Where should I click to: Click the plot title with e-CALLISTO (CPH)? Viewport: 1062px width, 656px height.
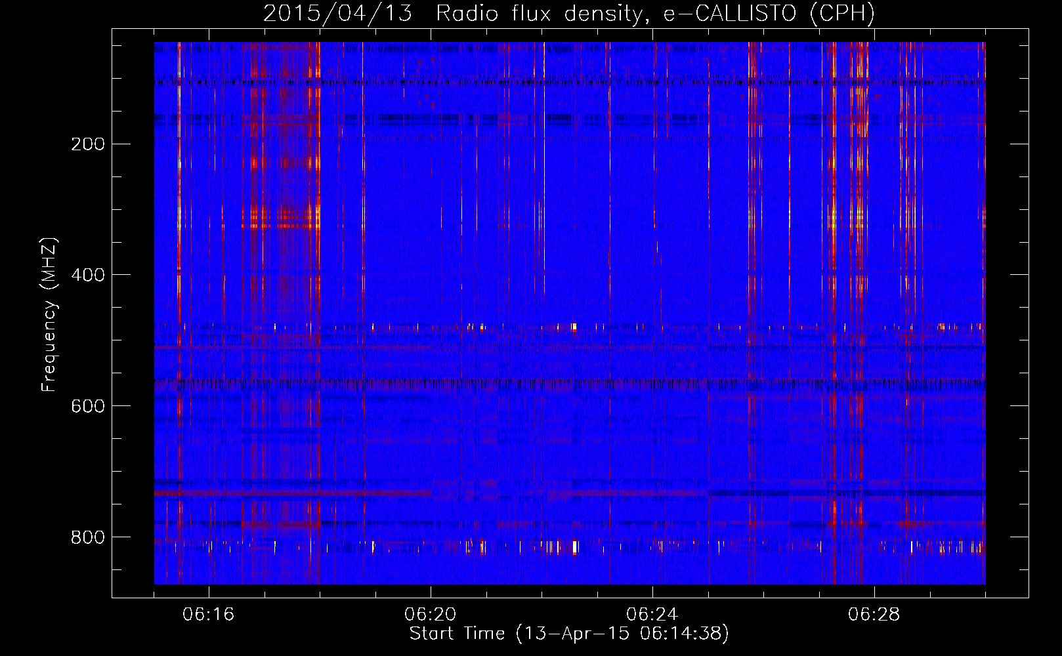(569, 13)
